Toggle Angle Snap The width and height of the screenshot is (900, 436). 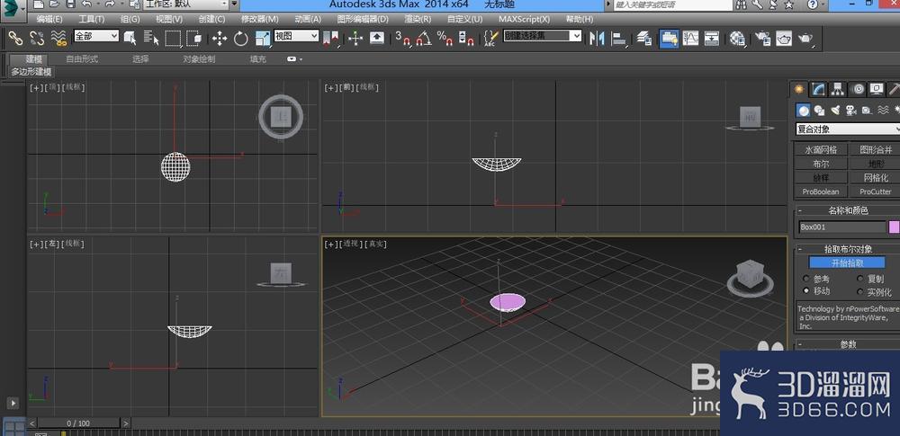424,39
